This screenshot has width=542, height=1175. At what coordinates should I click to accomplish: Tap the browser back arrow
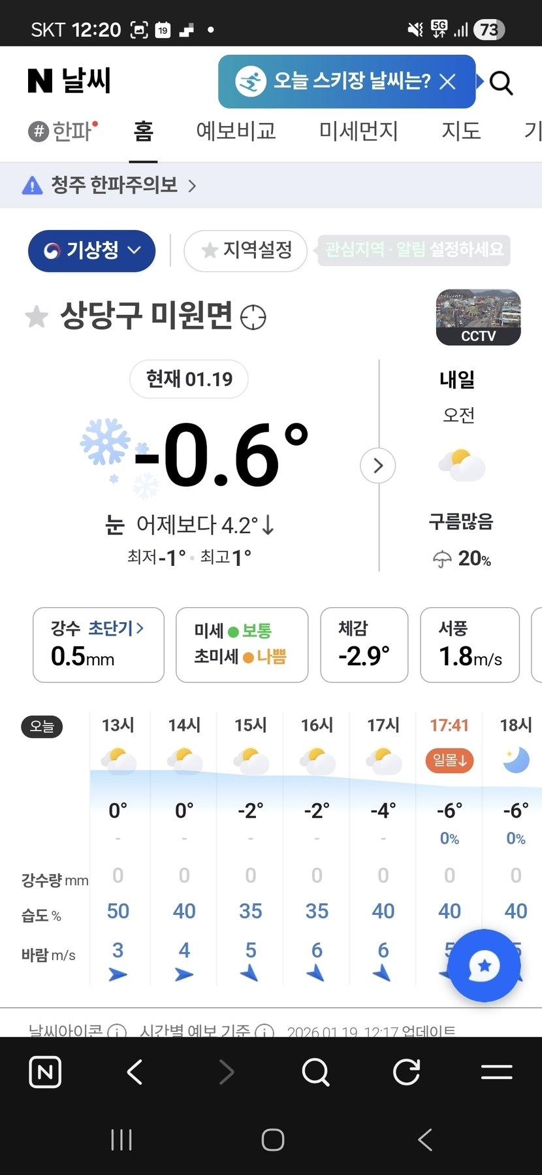coord(135,1072)
